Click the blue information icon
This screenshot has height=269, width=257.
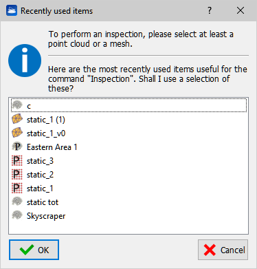(25, 61)
